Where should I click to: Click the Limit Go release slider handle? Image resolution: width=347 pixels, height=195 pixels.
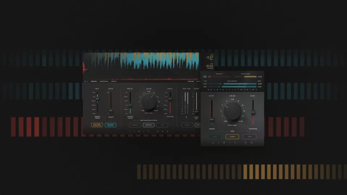point(212,120)
